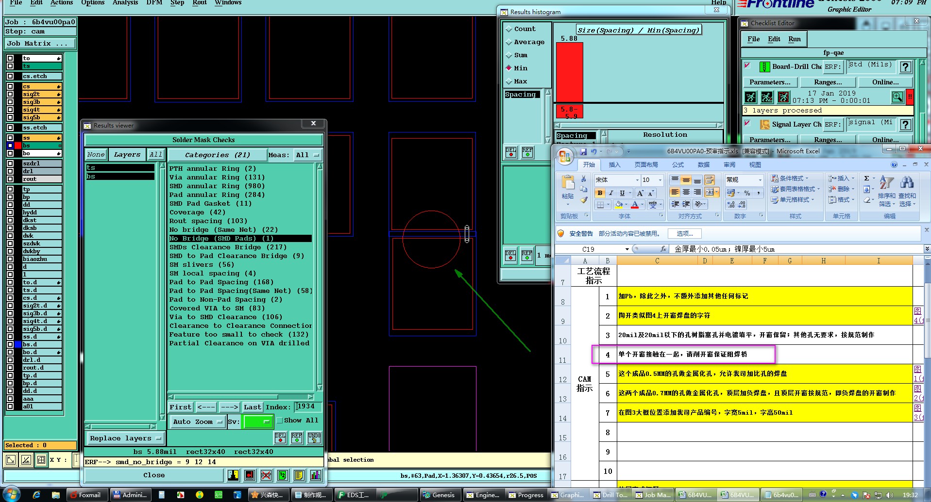Open the Excel font name dropdown
This screenshot has height=502, width=931.
pyautogui.click(x=637, y=180)
